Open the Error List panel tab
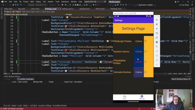 coord(7,105)
